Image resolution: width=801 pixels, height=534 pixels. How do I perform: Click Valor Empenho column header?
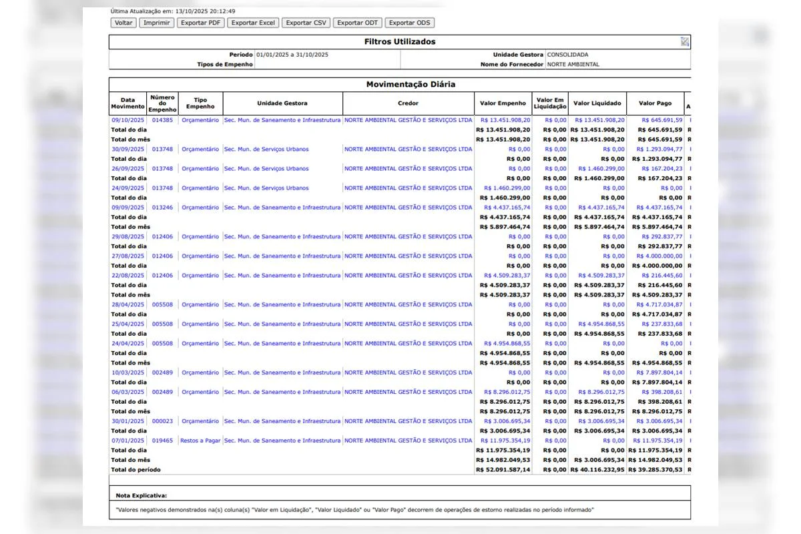(x=503, y=103)
